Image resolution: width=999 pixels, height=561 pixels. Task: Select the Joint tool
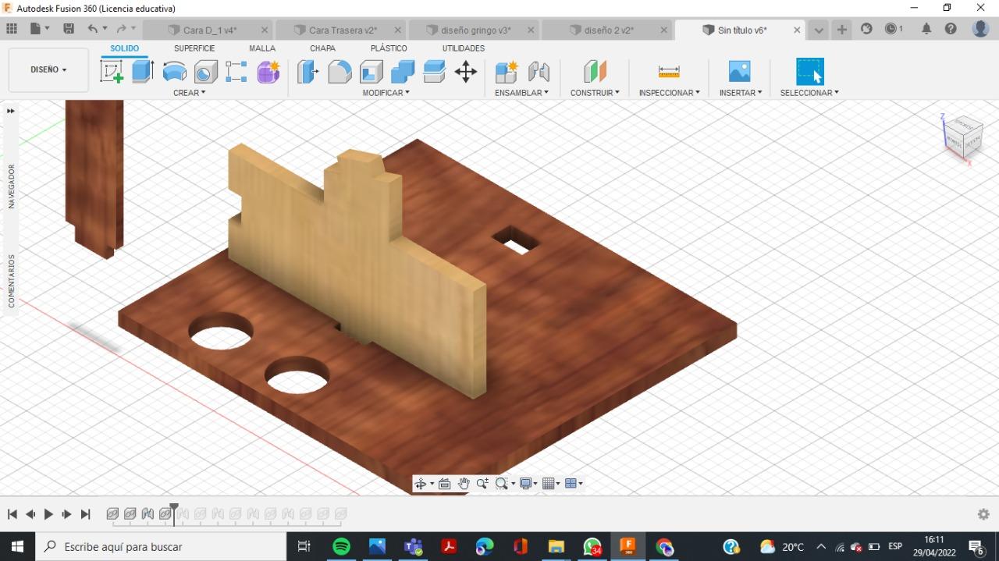539,72
